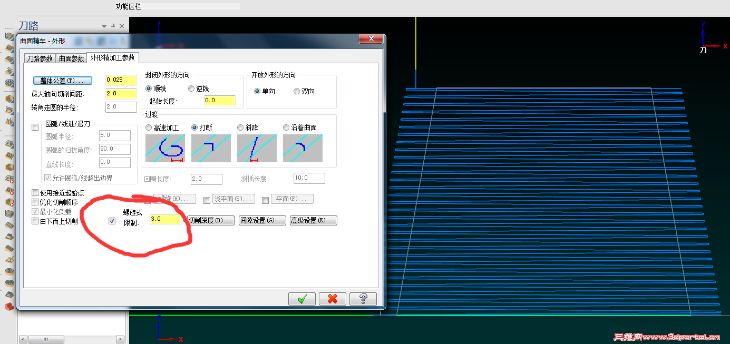This screenshot has width=730, height=344.
Task: Open the 高级设置 settings dialog
Action: pos(313,220)
